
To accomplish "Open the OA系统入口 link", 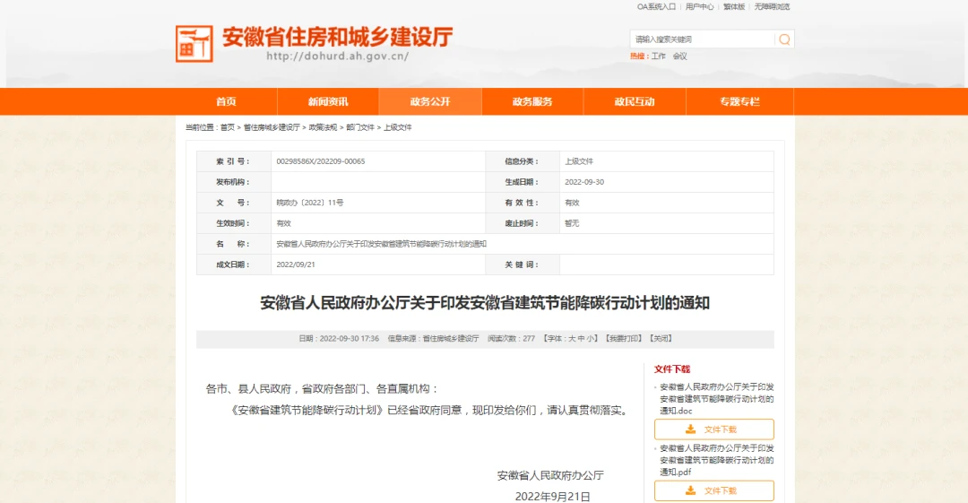I will (x=656, y=7).
